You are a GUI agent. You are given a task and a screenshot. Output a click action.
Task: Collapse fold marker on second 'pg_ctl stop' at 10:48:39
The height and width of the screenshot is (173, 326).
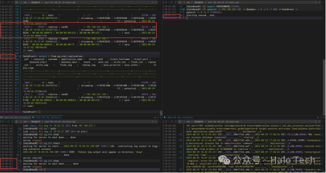coord(20,161)
